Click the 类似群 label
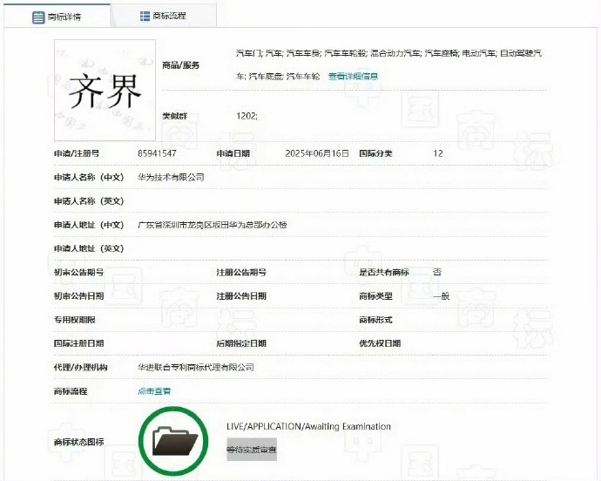The height and width of the screenshot is (481, 601). 174,116
